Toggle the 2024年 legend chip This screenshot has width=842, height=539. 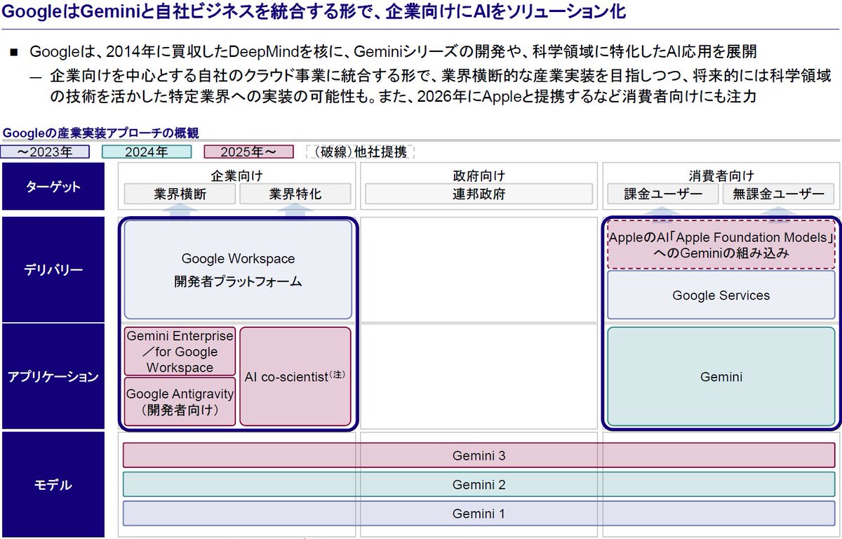click(146, 152)
